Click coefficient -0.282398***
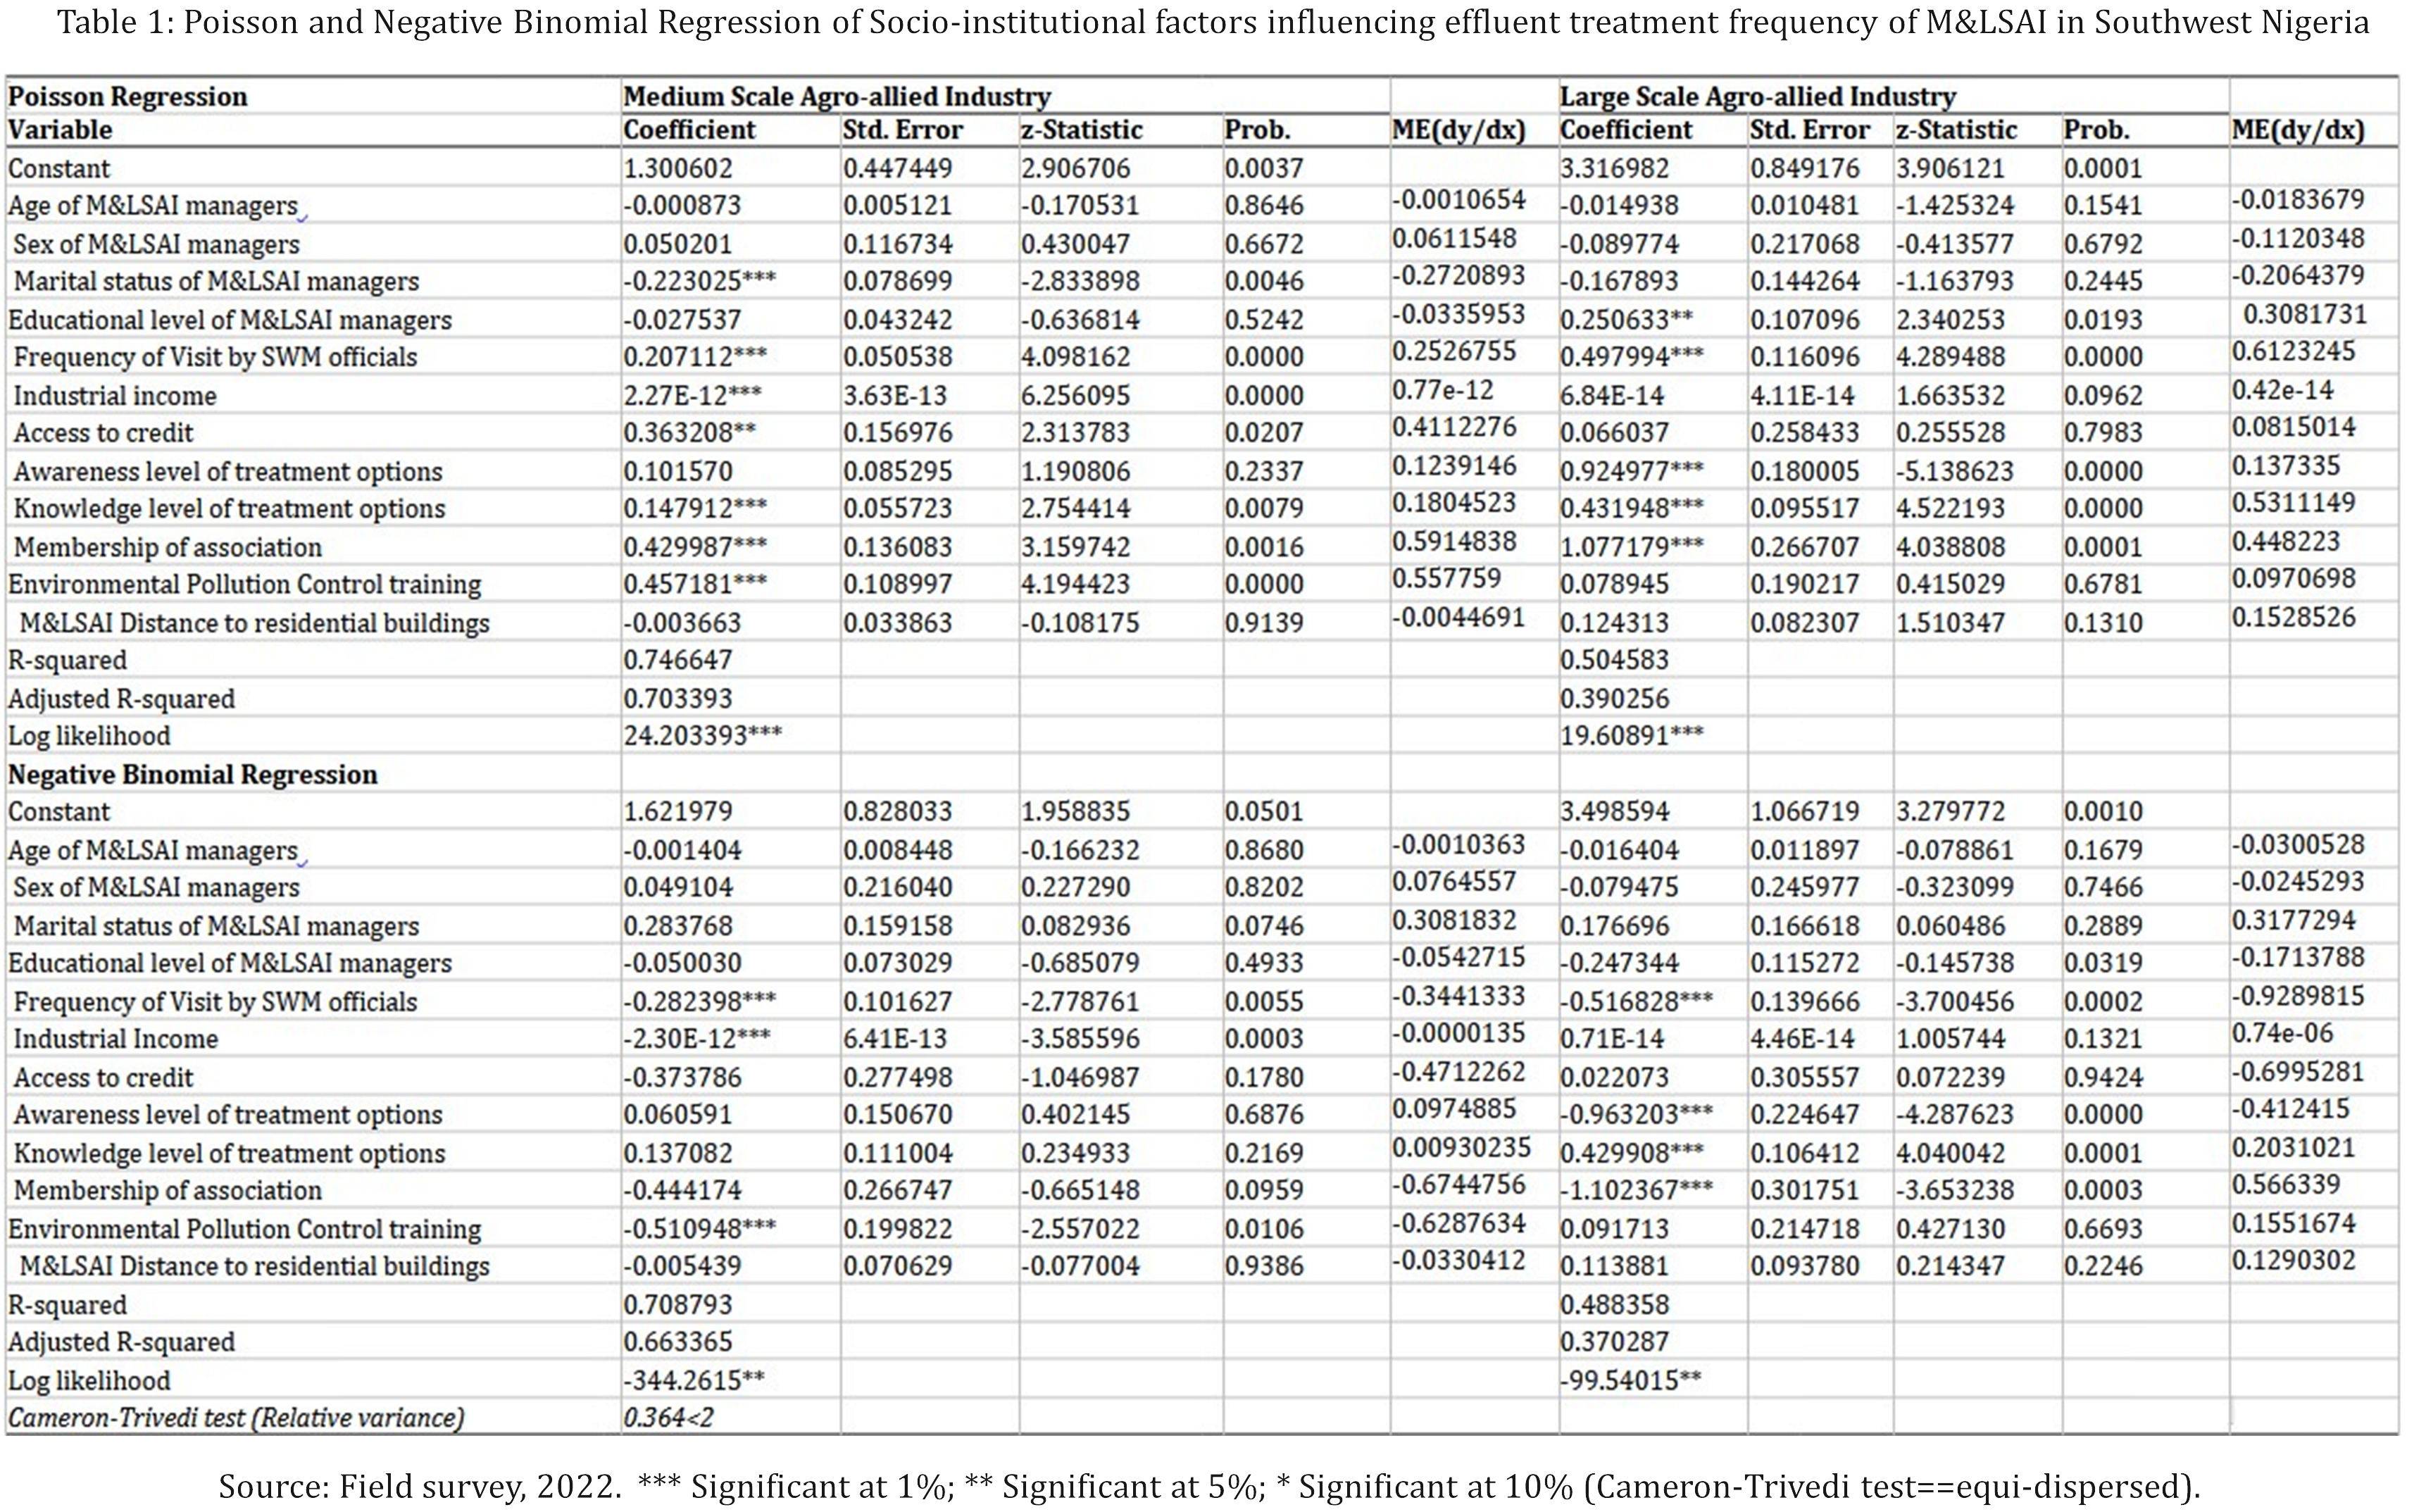Screen dimensions: 2426x1512 700,1002
